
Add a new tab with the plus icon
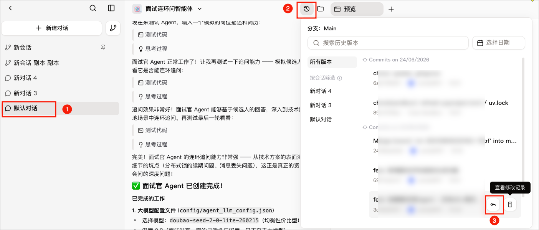pyautogui.click(x=391, y=9)
